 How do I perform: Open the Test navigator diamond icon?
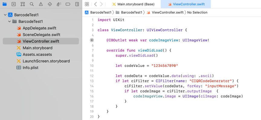(x=50, y=4)
